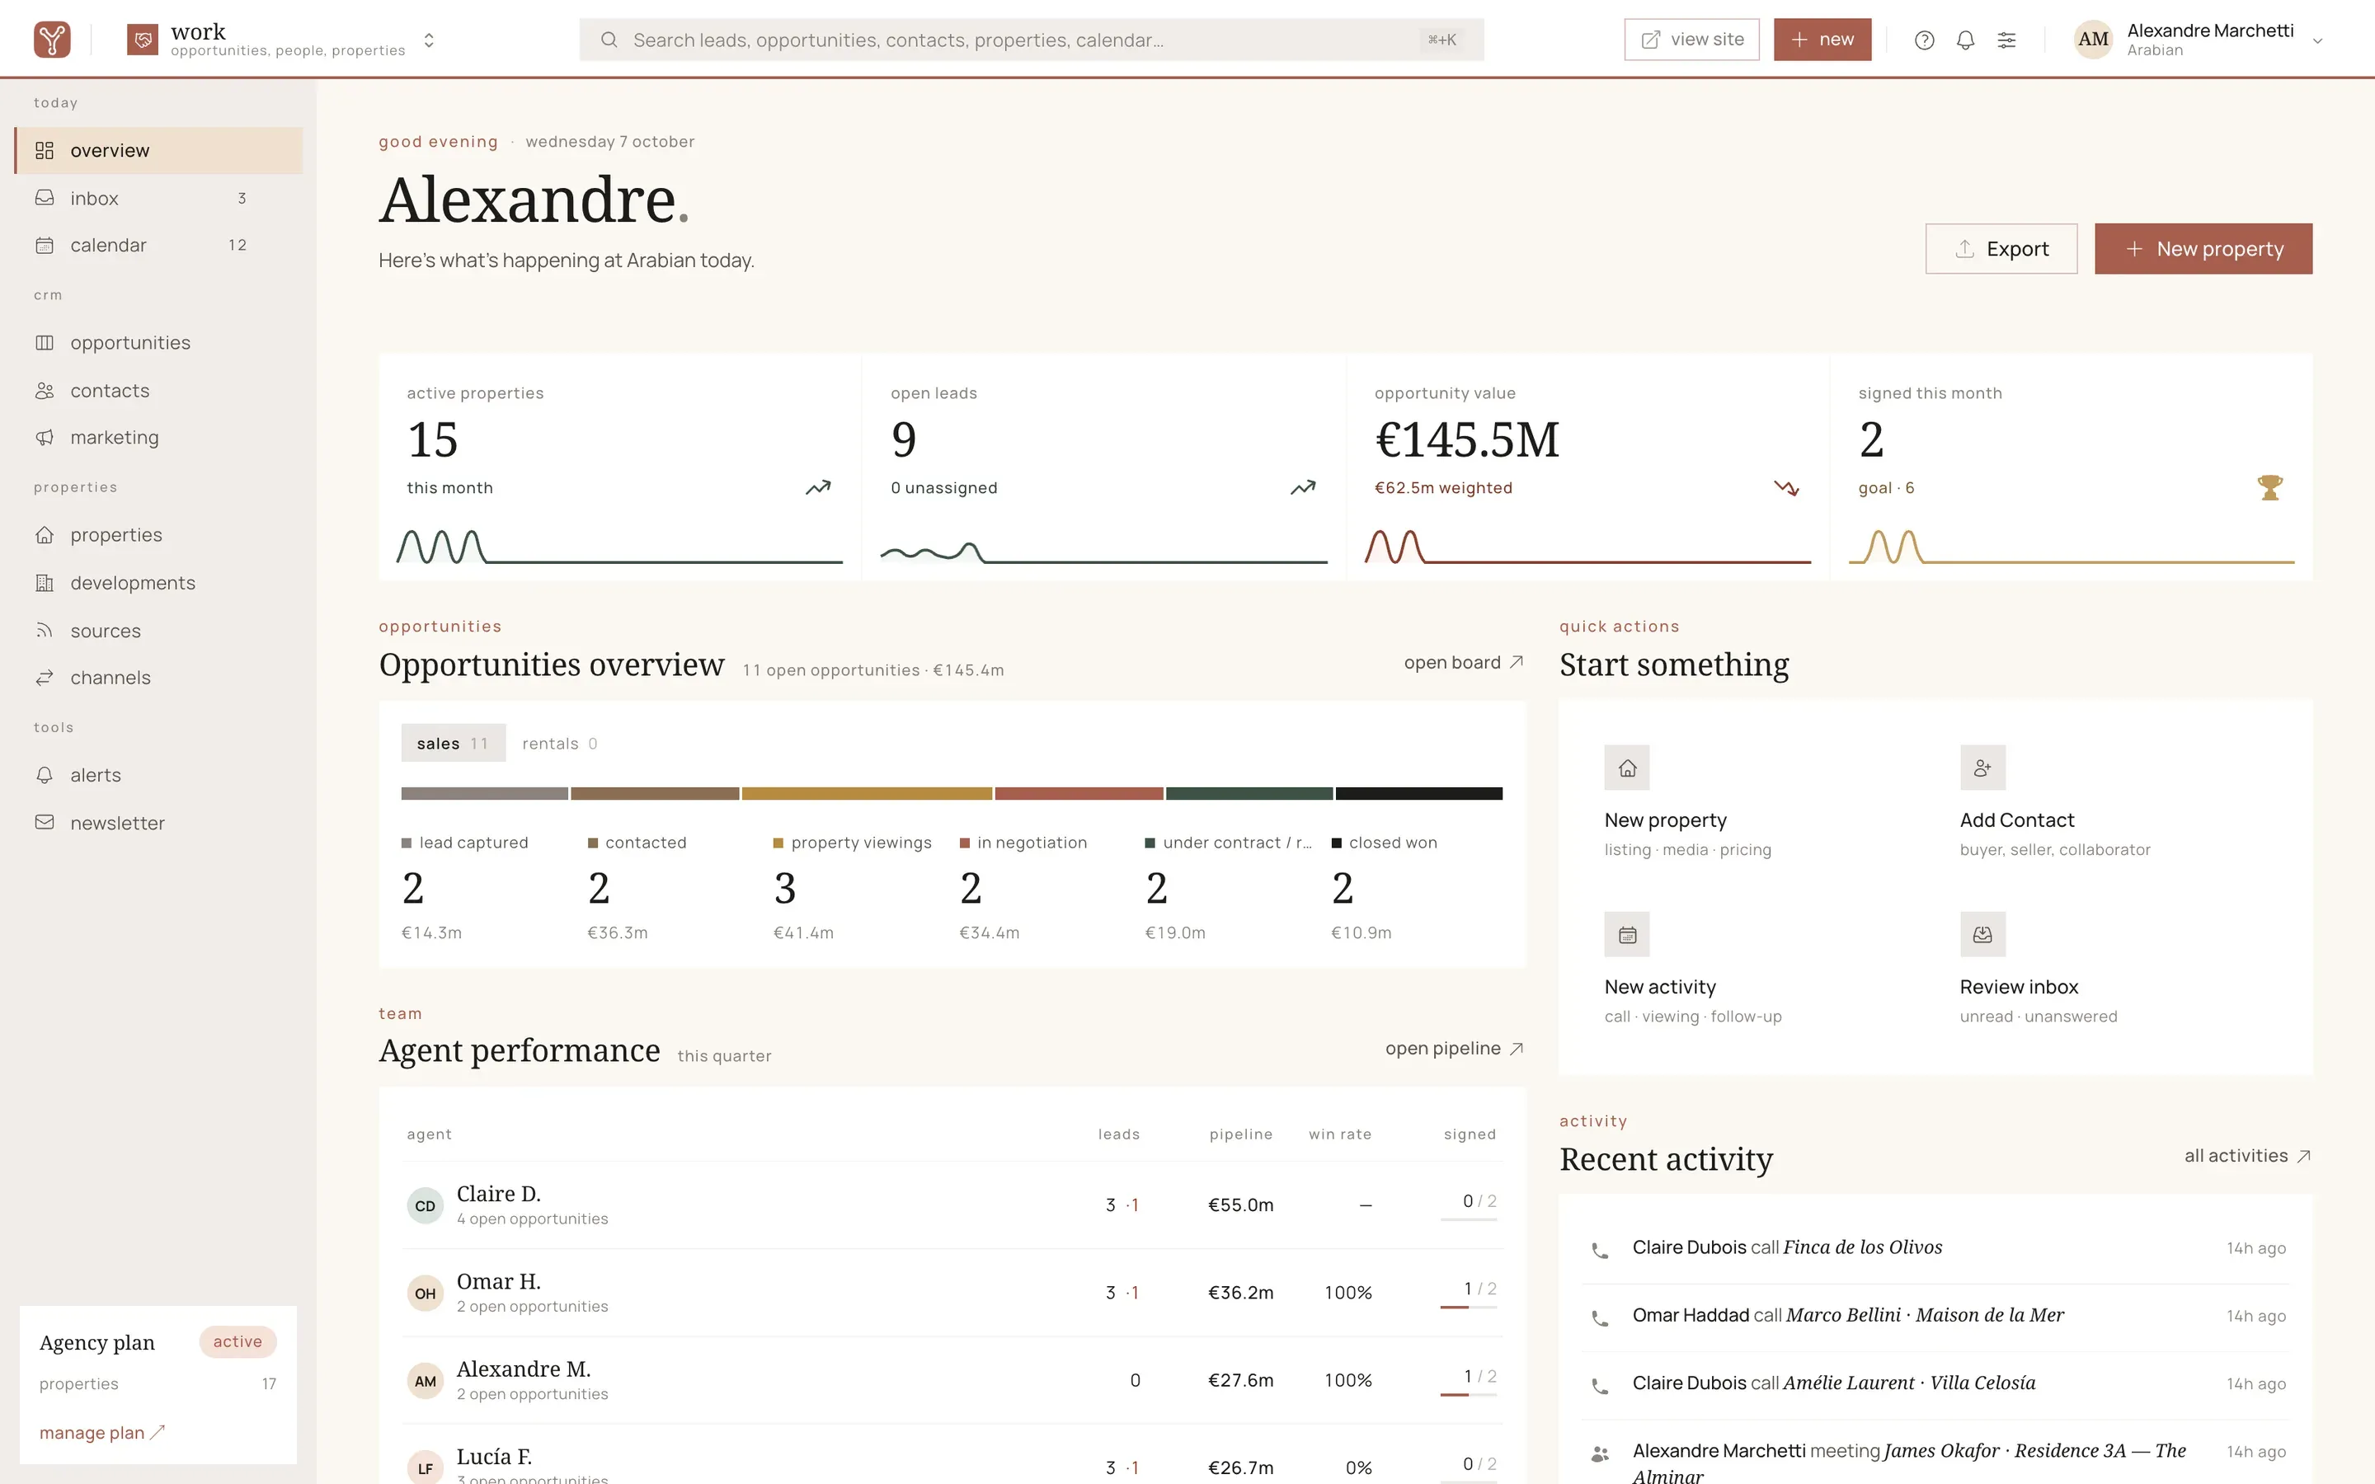Click the Alexandre M. agent row
The width and height of the screenshot is (2375, 1484).
click(952, 1380)
